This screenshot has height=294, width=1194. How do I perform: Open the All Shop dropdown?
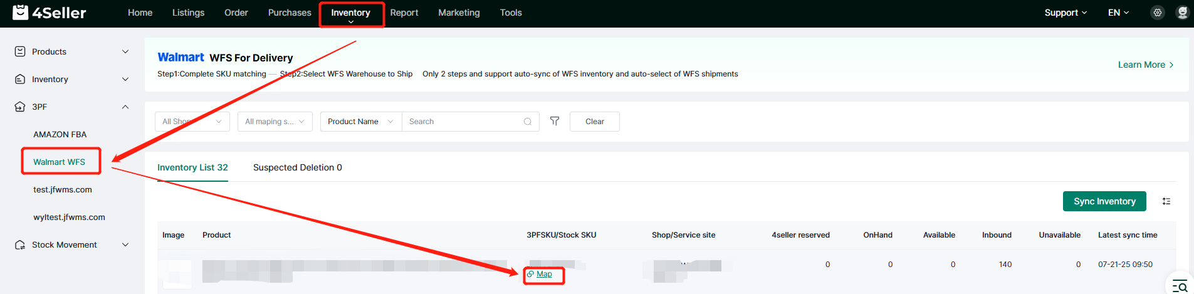[192, 122]
